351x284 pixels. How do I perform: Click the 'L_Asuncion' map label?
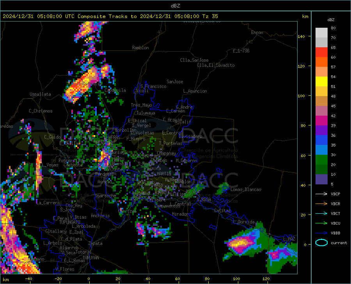coord(195,91)
